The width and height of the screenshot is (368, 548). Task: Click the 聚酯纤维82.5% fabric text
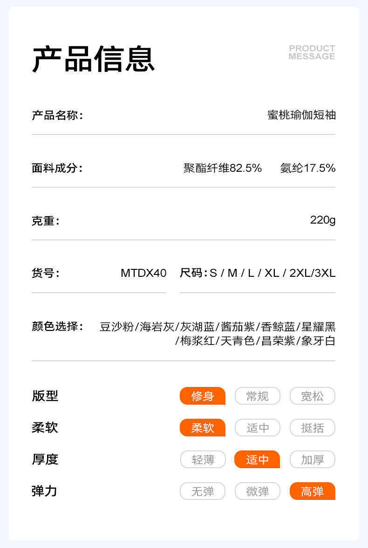(x=223, y=168)
